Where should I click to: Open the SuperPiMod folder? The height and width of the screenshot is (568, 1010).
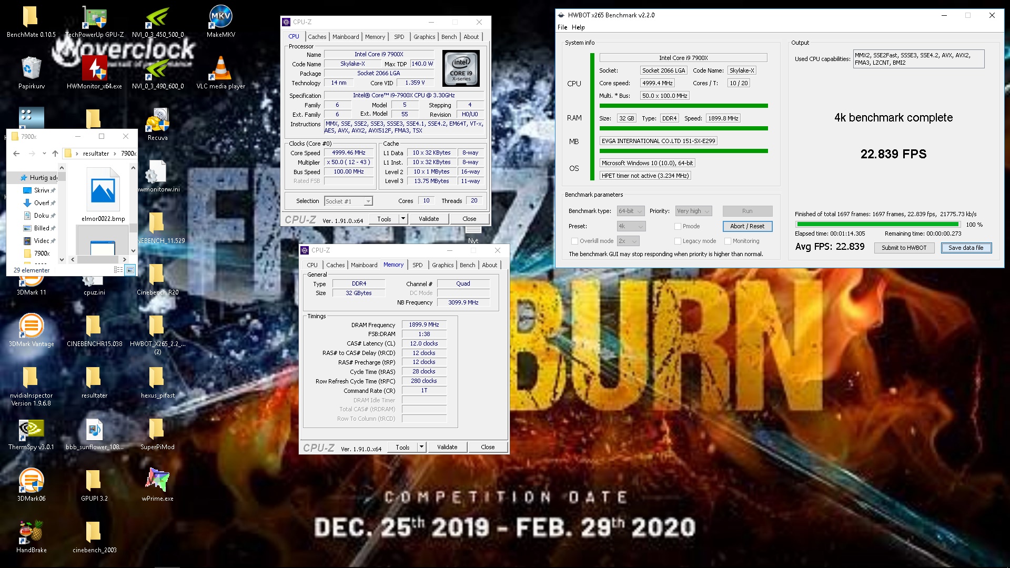(x=157, y=433)
